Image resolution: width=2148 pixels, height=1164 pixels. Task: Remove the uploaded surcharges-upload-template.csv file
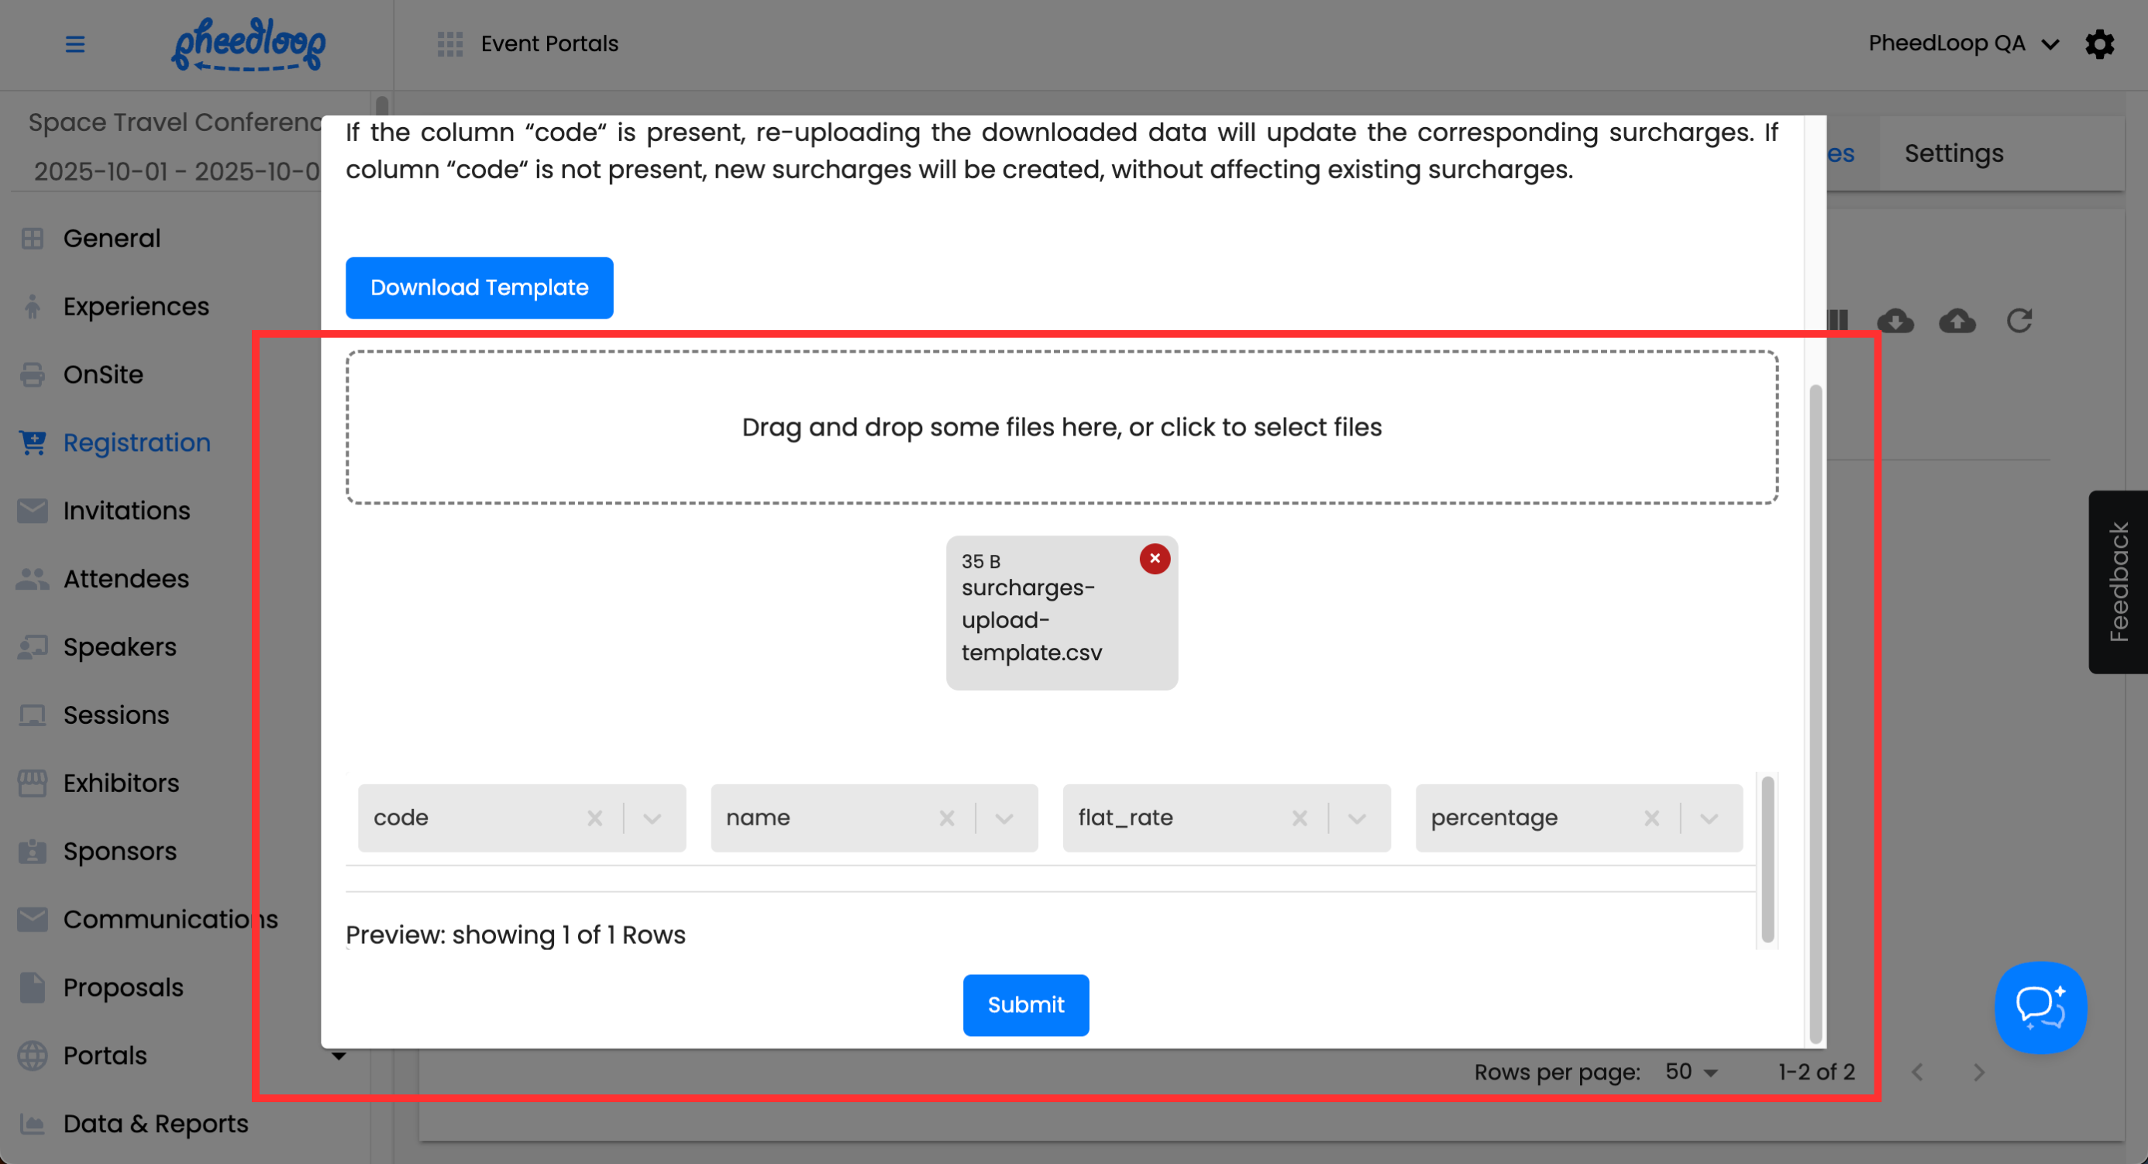[1154, 559]
